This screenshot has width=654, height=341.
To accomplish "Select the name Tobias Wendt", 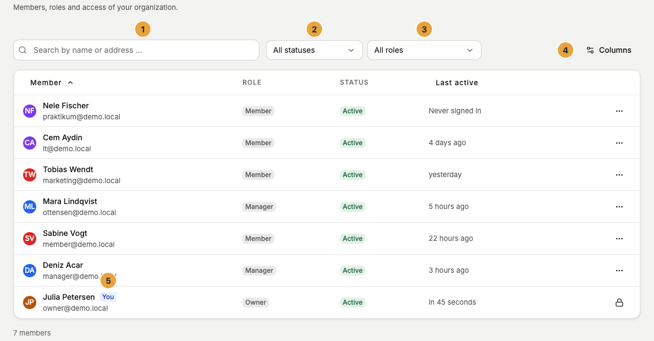I will tap(68, 169).
